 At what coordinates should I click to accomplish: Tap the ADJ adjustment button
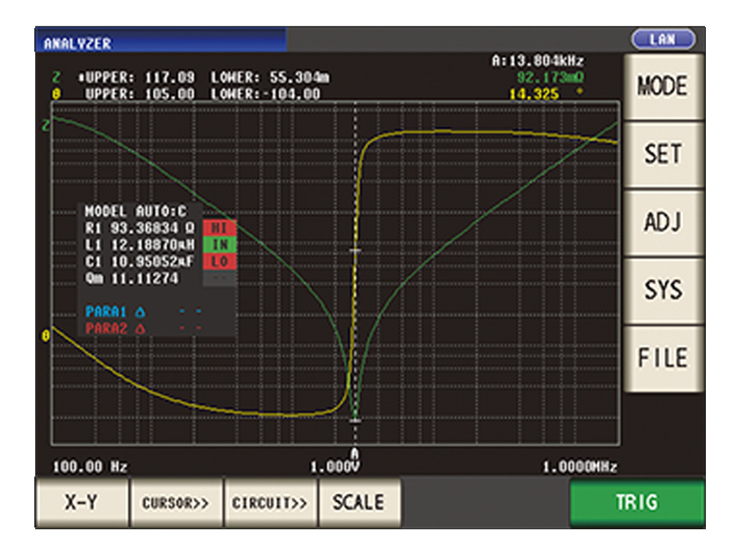(x=662, y=222)
